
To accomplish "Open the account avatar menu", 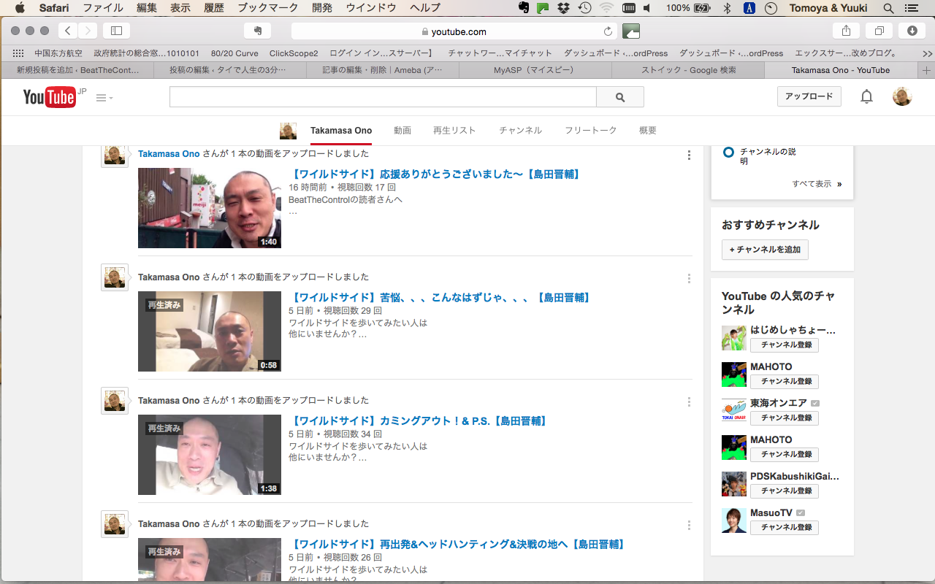I will pyautogui.click(x=902, y=96).
